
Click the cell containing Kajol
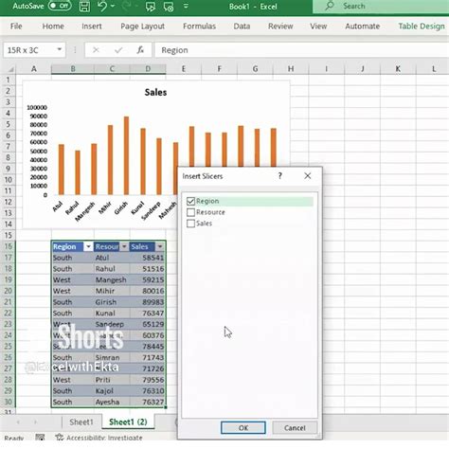(112, 391)
